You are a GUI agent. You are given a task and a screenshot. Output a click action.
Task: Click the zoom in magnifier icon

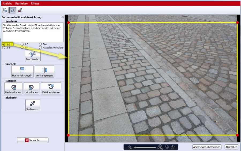tap(160, 147)
